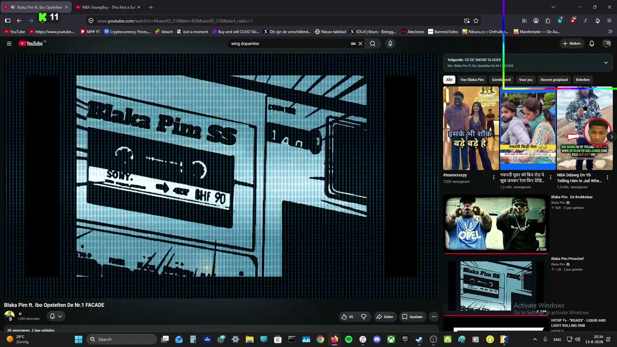Open Steam from the taskbar
The height and width of the screenshot is (347, 617).
click(419, 339)
